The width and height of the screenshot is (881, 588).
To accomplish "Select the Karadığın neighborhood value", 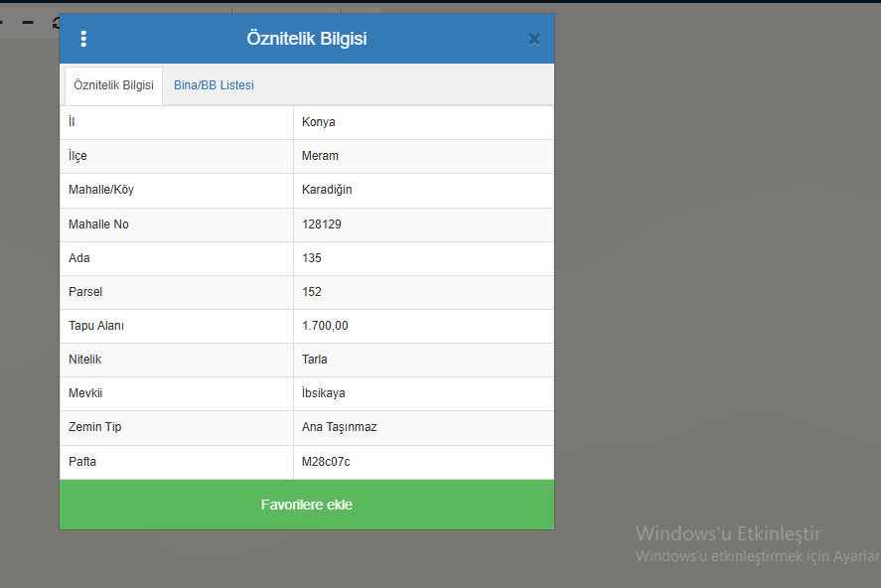I will point(327,190).
